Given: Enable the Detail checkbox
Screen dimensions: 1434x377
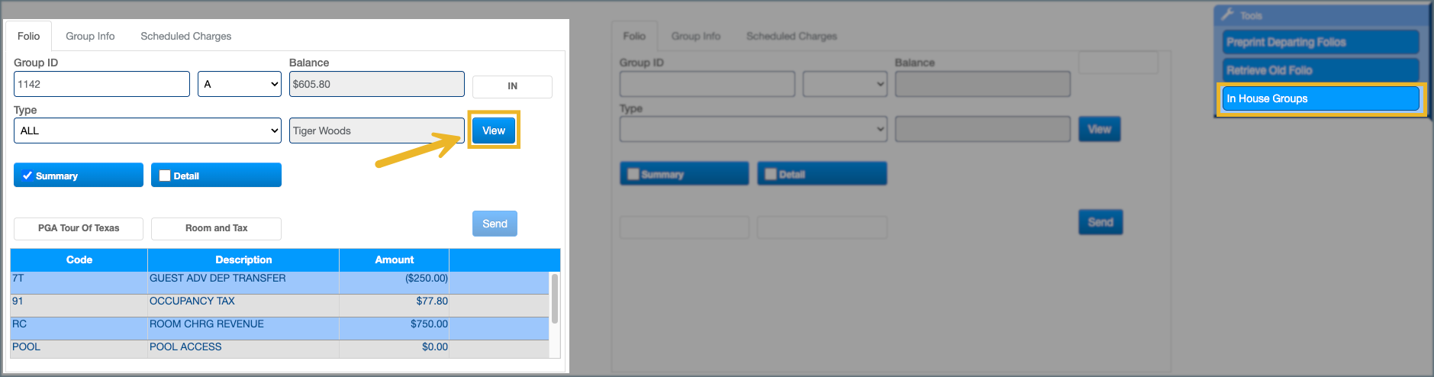Looking at the screenshot, I should [165, 176].
